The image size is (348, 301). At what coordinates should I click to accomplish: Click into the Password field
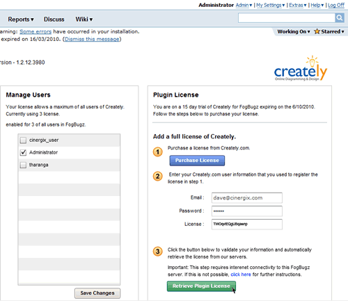[x=247, y=211]
